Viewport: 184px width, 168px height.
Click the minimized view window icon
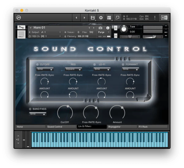tap(117, 18)
